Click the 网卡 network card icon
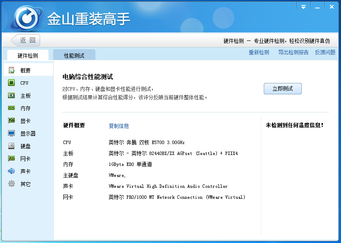This screenshot has width=341, height=243. [x=11, y=159]
